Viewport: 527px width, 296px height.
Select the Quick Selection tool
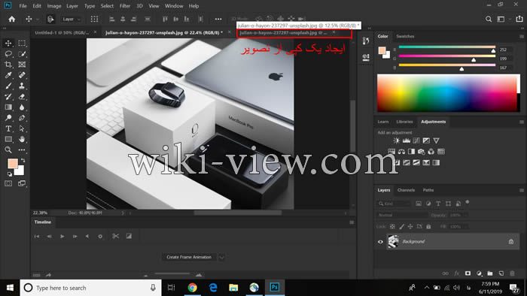pos(22,53)
